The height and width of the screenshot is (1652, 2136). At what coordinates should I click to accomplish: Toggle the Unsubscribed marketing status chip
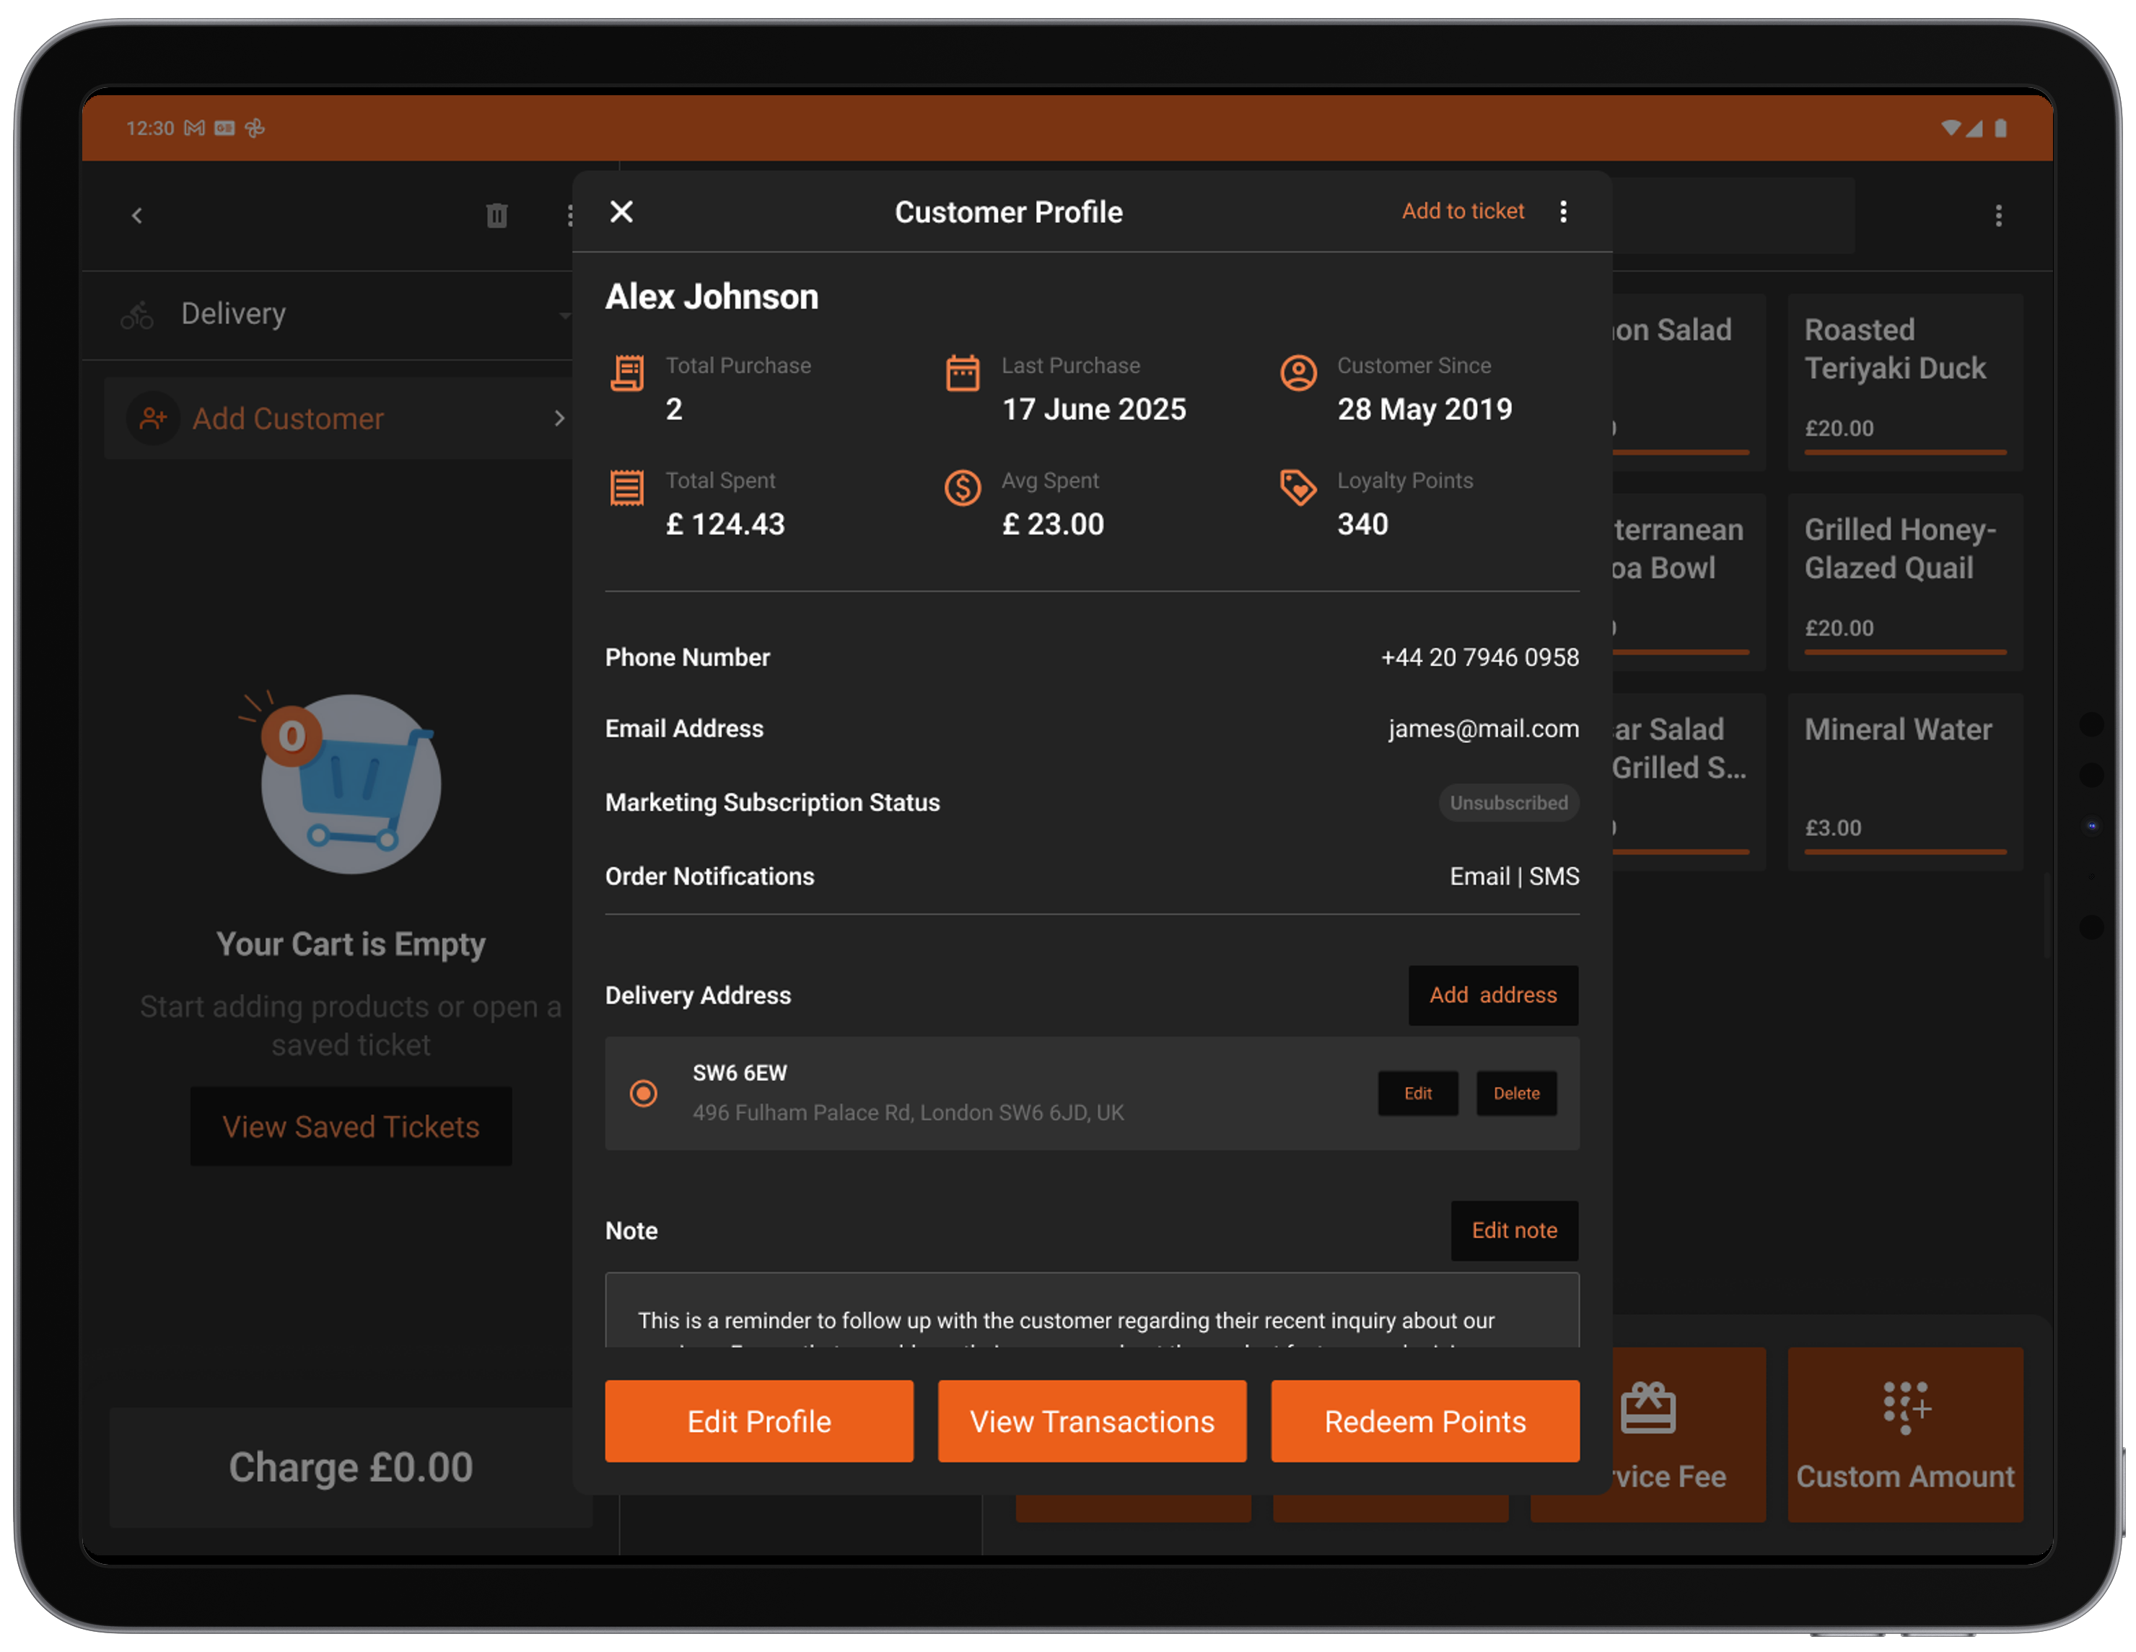click(x=1507, y=802)
